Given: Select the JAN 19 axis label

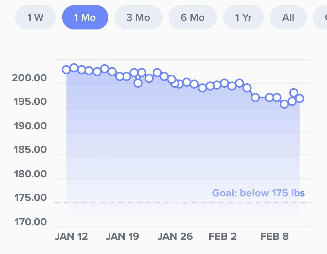Looking at the screenshot, I should [x=122, y=236].
